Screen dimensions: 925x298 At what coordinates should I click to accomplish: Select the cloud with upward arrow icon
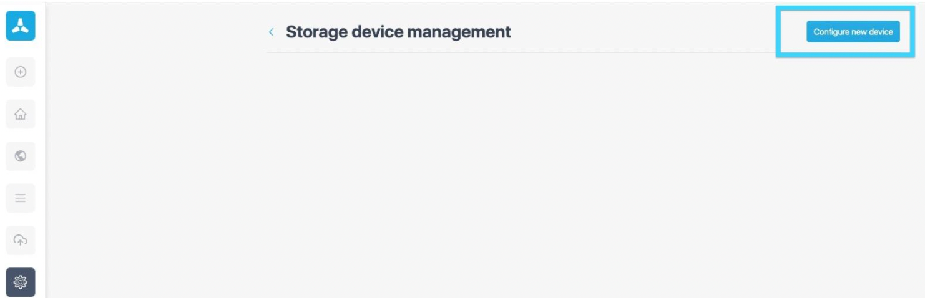point(21,240)
